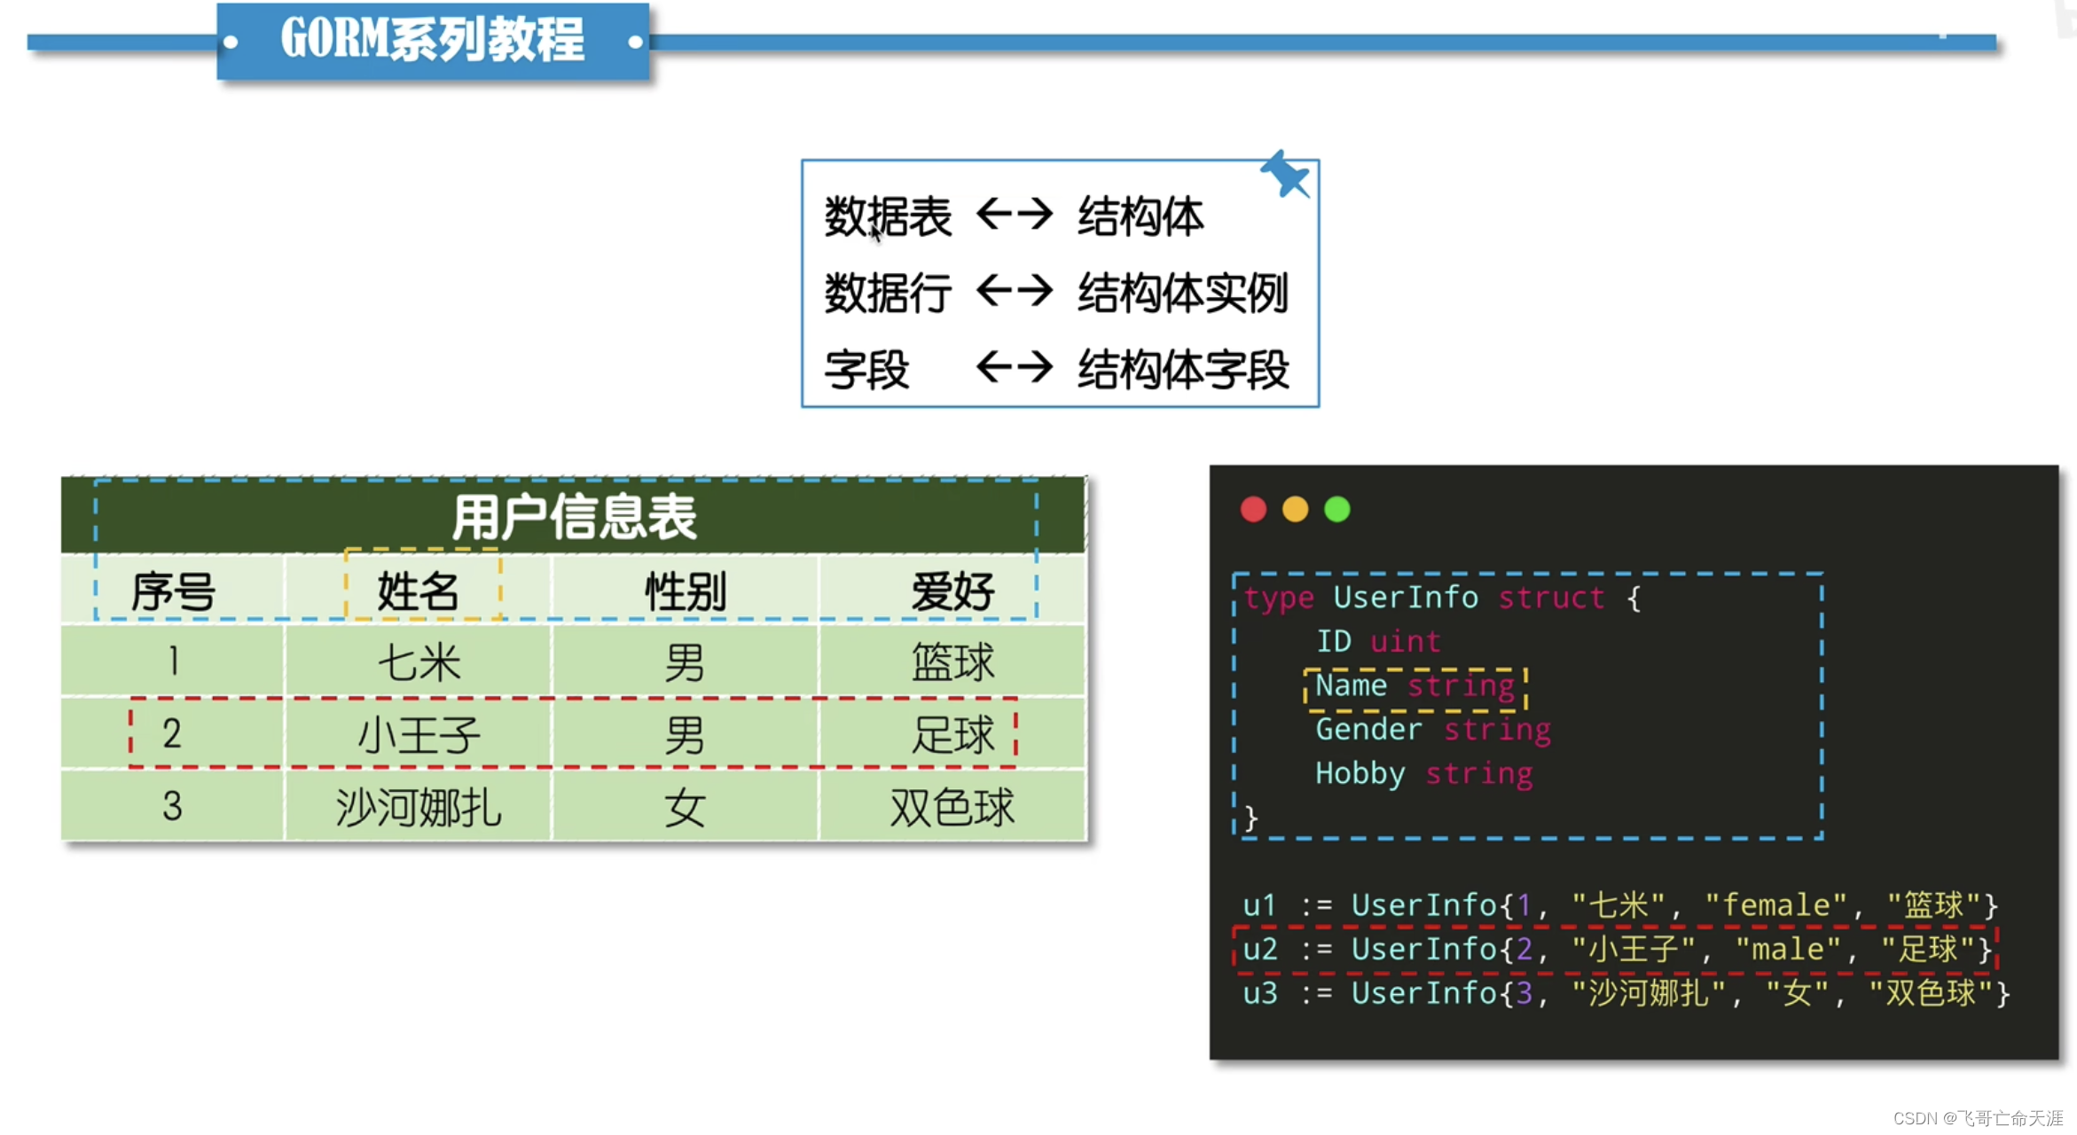The width and height of the screenshot is (2077, 1135).
Task: Click the cell 小王子 in the table
Action: (418, 734)
